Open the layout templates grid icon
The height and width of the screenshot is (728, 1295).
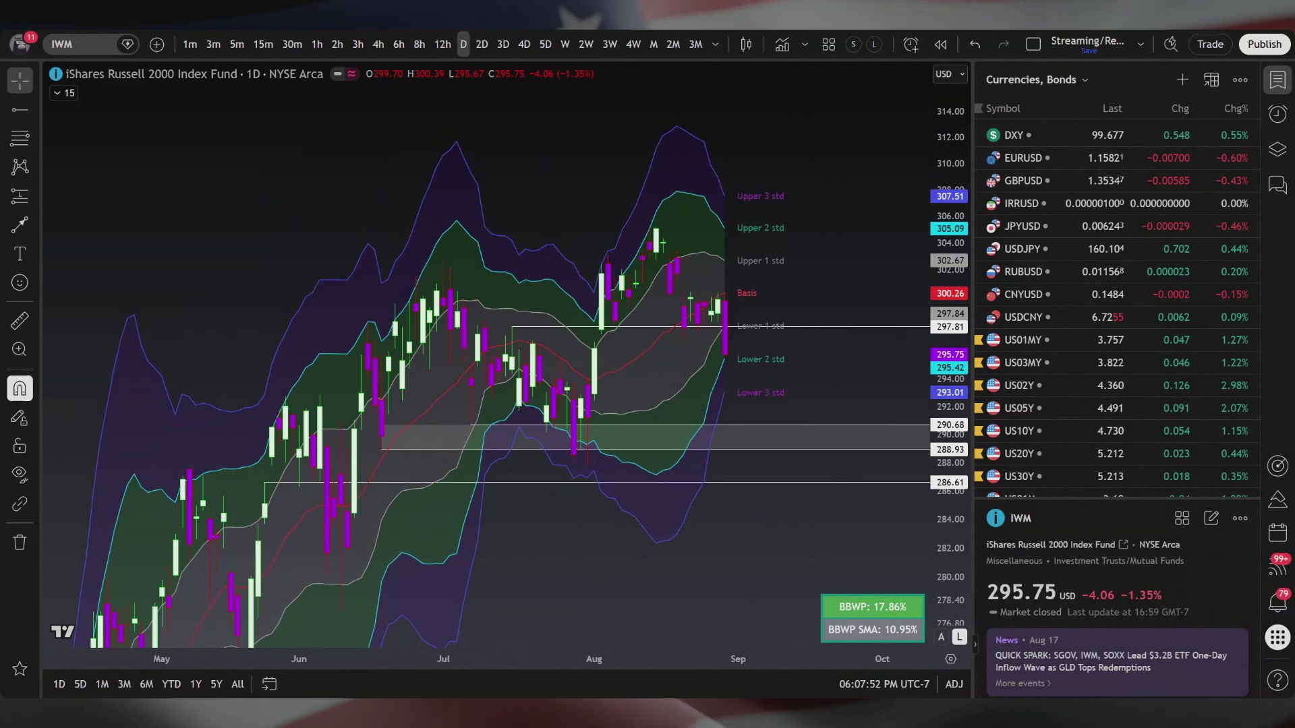point(829,44)
